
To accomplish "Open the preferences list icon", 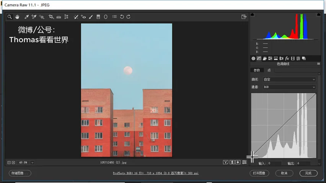I will [114, 16].
